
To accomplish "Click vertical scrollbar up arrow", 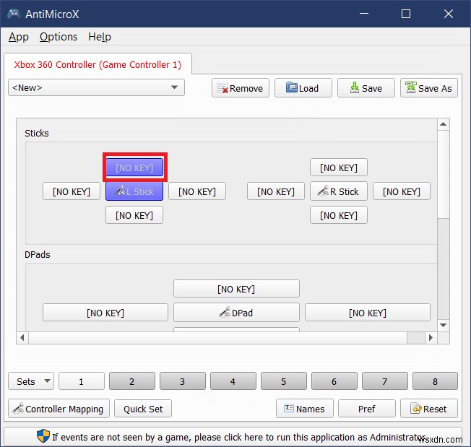I will (x=443, y=124).
